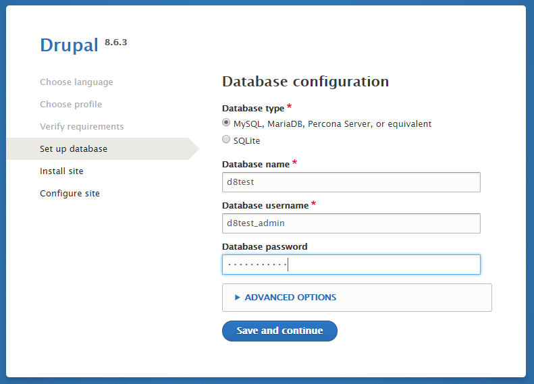Choose the SQLite database type
Viewport: 534px width, 384px height.
pyautogui.click(x=226, y=139)
